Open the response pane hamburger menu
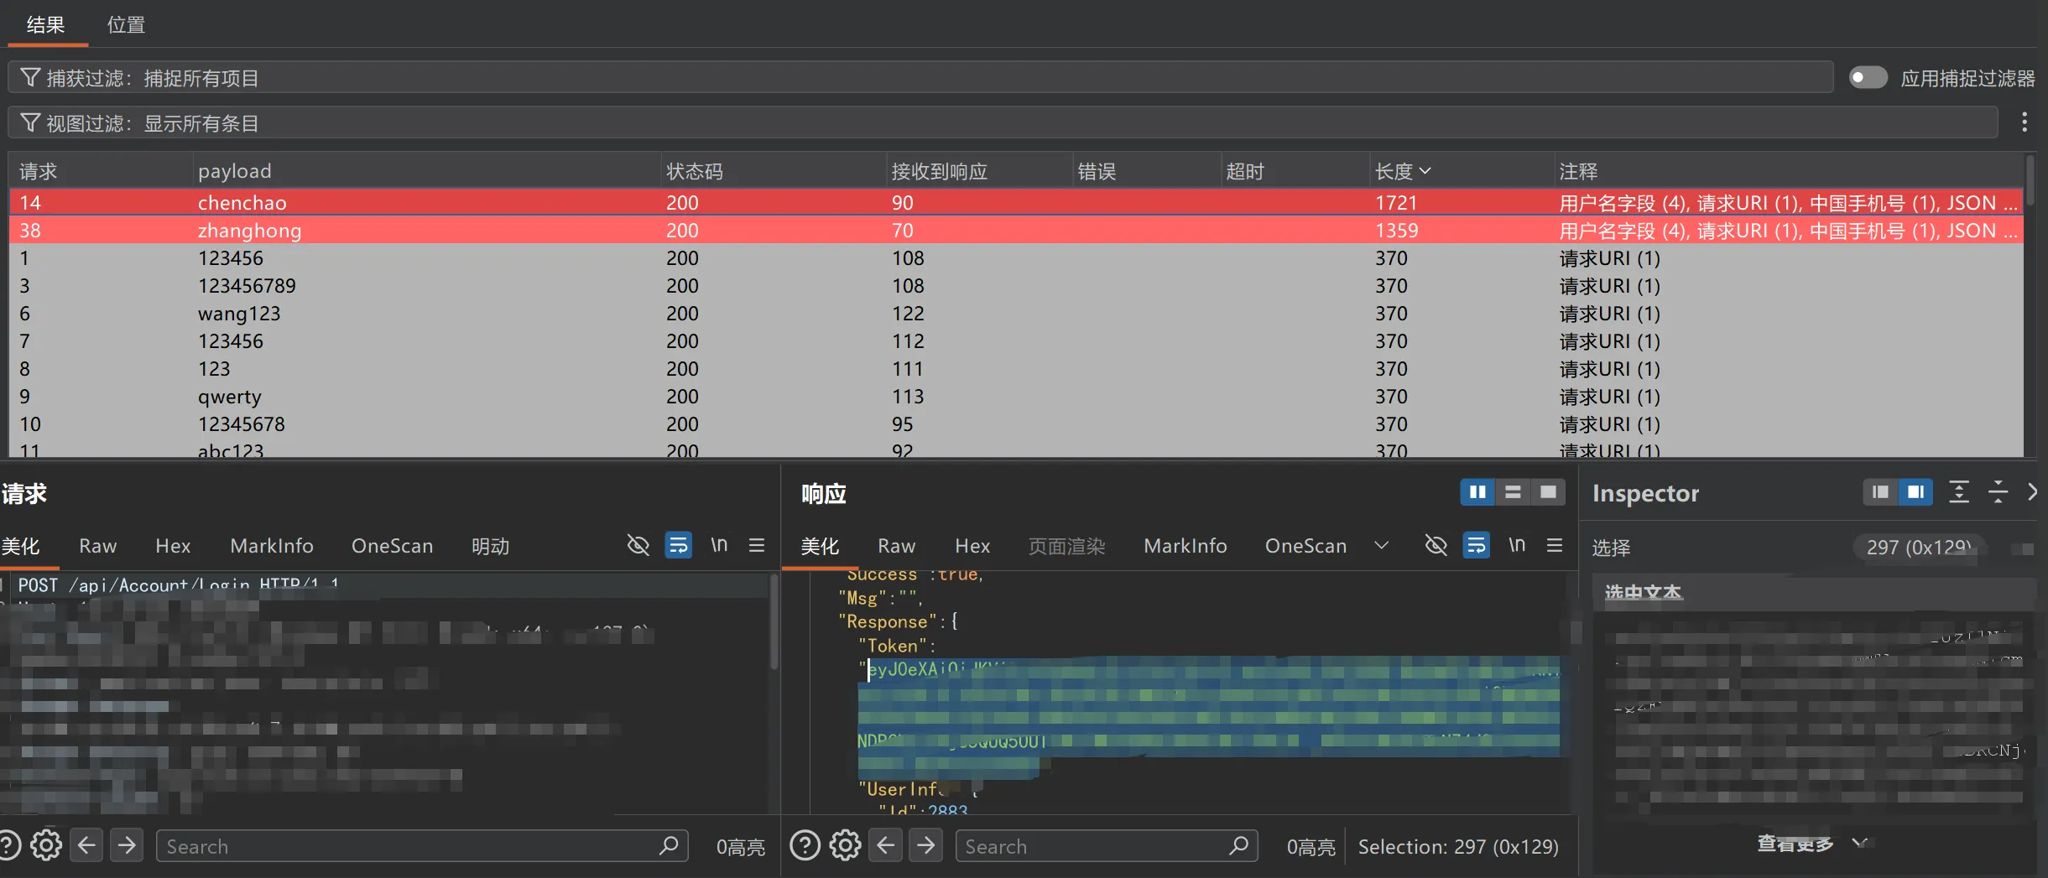This screenshot has height=878, width=2048. click(1554, 545)
